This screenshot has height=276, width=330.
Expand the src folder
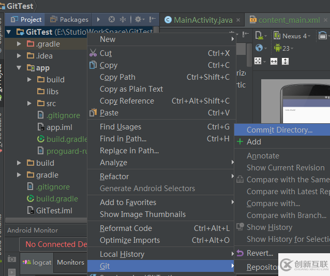coord(29,104)
